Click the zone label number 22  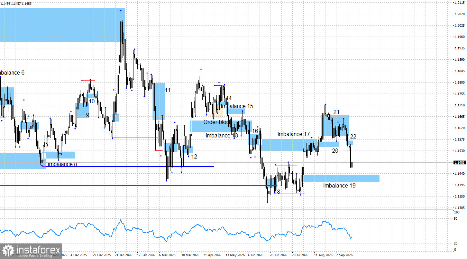click(x=353, y=137)
